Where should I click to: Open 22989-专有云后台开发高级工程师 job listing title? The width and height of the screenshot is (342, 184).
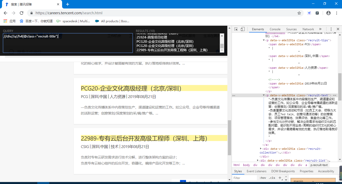[x=144, y=138]
